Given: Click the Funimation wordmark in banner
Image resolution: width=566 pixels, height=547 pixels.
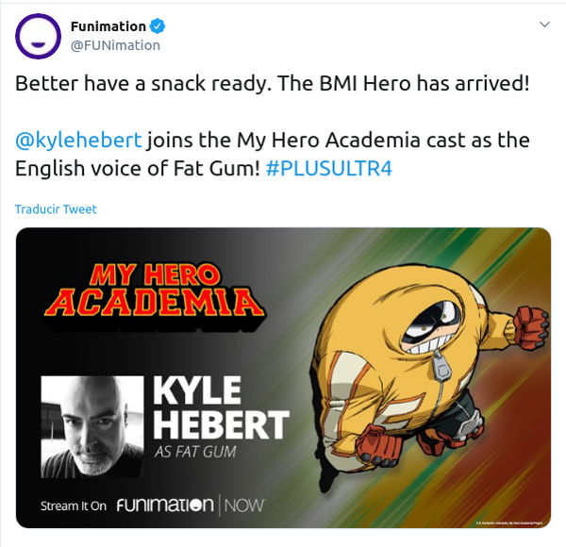Looking at the screenshot, I should click(x=165, y=505).
